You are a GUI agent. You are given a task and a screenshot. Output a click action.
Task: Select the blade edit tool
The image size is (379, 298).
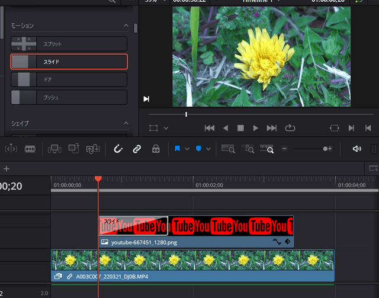[x=30, y=149]
